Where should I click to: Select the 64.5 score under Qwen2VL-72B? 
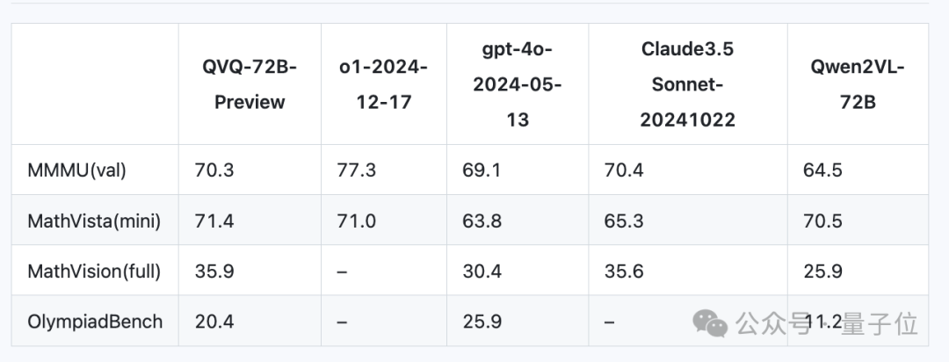(x=823, y=170)
